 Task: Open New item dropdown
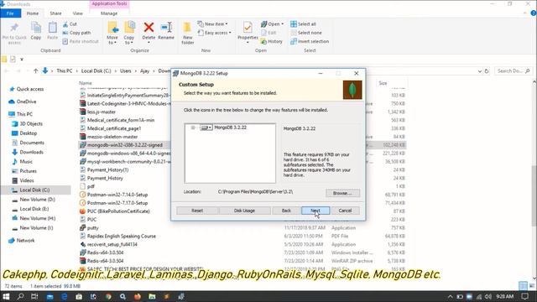coord(212,24)
